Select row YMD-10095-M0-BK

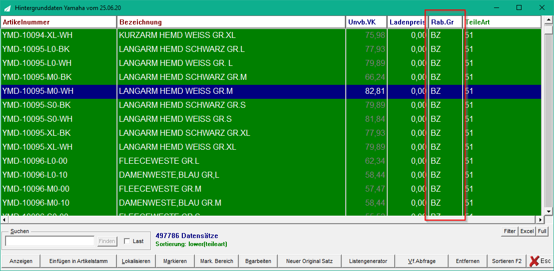click(x=271, y=77)
